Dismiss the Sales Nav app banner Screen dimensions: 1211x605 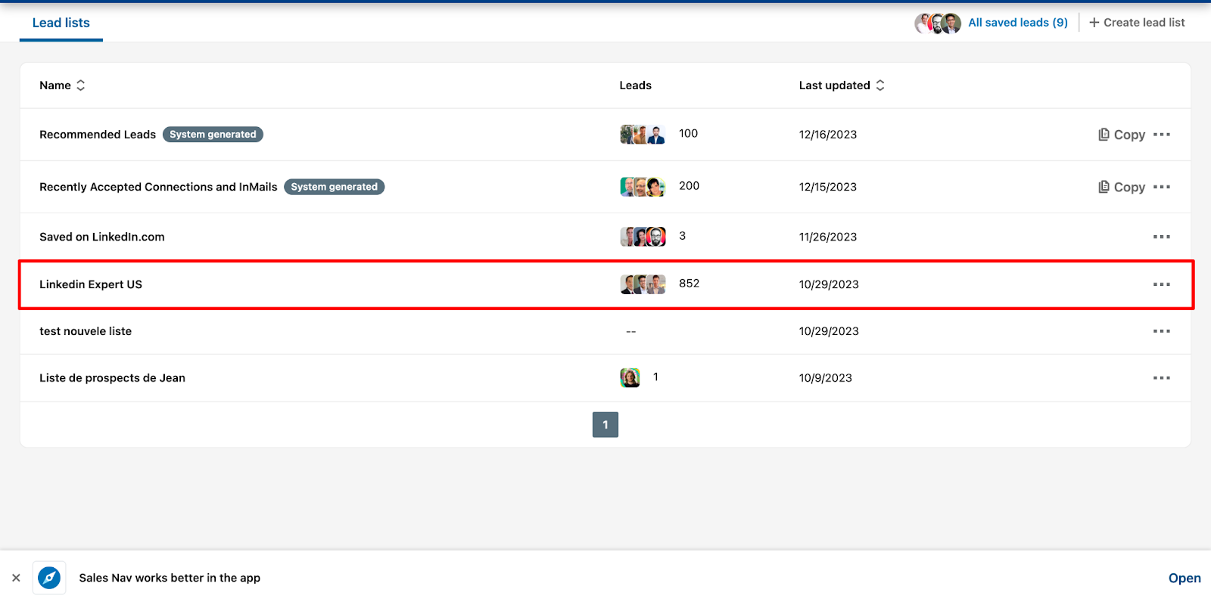(16, 578)
